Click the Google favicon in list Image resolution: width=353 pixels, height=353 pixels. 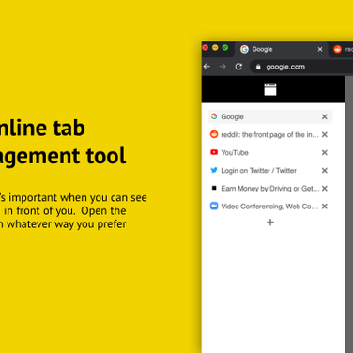[x=214, y=116]
